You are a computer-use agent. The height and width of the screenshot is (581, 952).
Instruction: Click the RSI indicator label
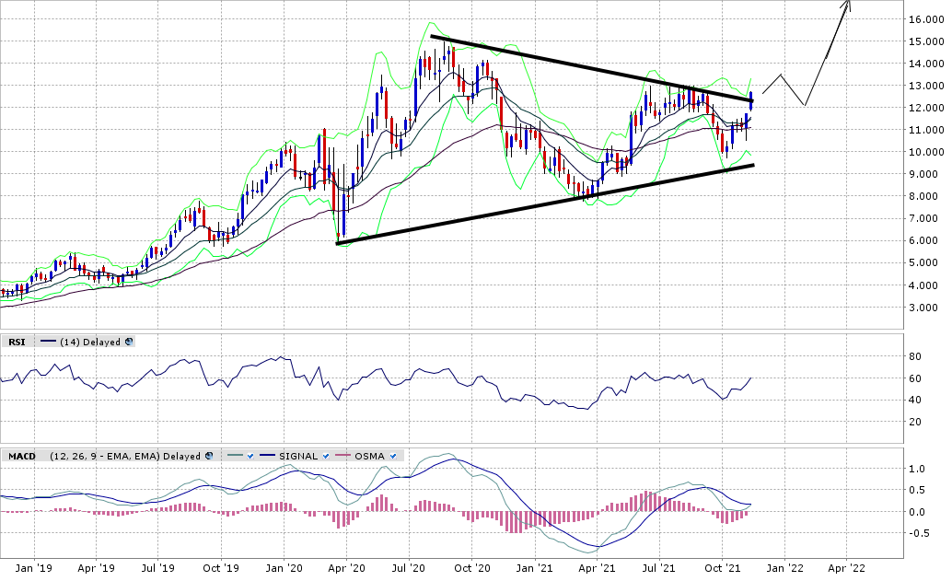[17, 342]
